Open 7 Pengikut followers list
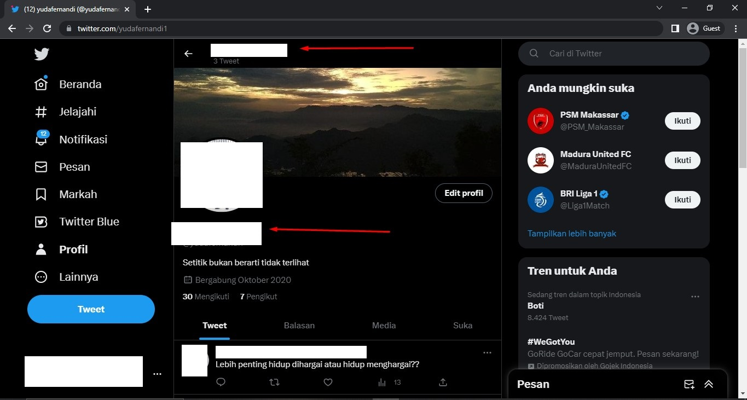Viewport: 747px width, 400px height. click(259, 297)
